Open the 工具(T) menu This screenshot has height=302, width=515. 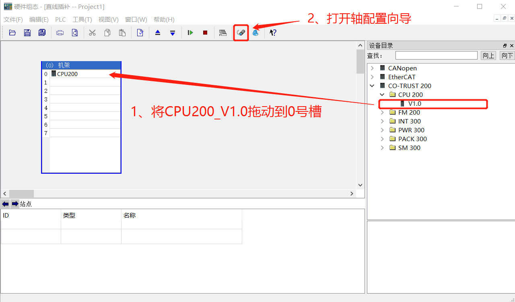tap(82, 20)
